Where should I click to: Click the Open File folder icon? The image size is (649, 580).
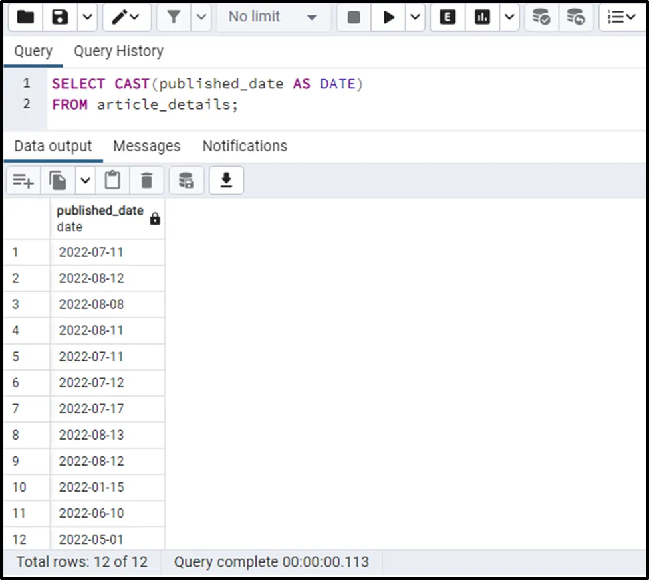(x=26, y=17)
